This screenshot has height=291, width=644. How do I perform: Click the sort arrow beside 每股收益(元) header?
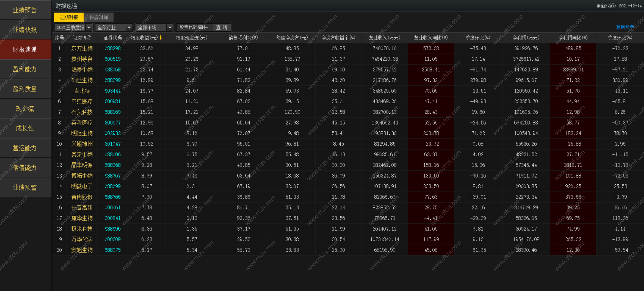[x=161, y=38]
